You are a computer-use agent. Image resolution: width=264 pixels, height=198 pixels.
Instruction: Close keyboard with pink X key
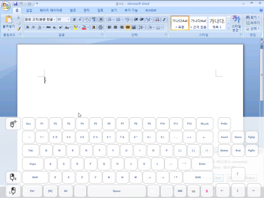pos(207,191)
